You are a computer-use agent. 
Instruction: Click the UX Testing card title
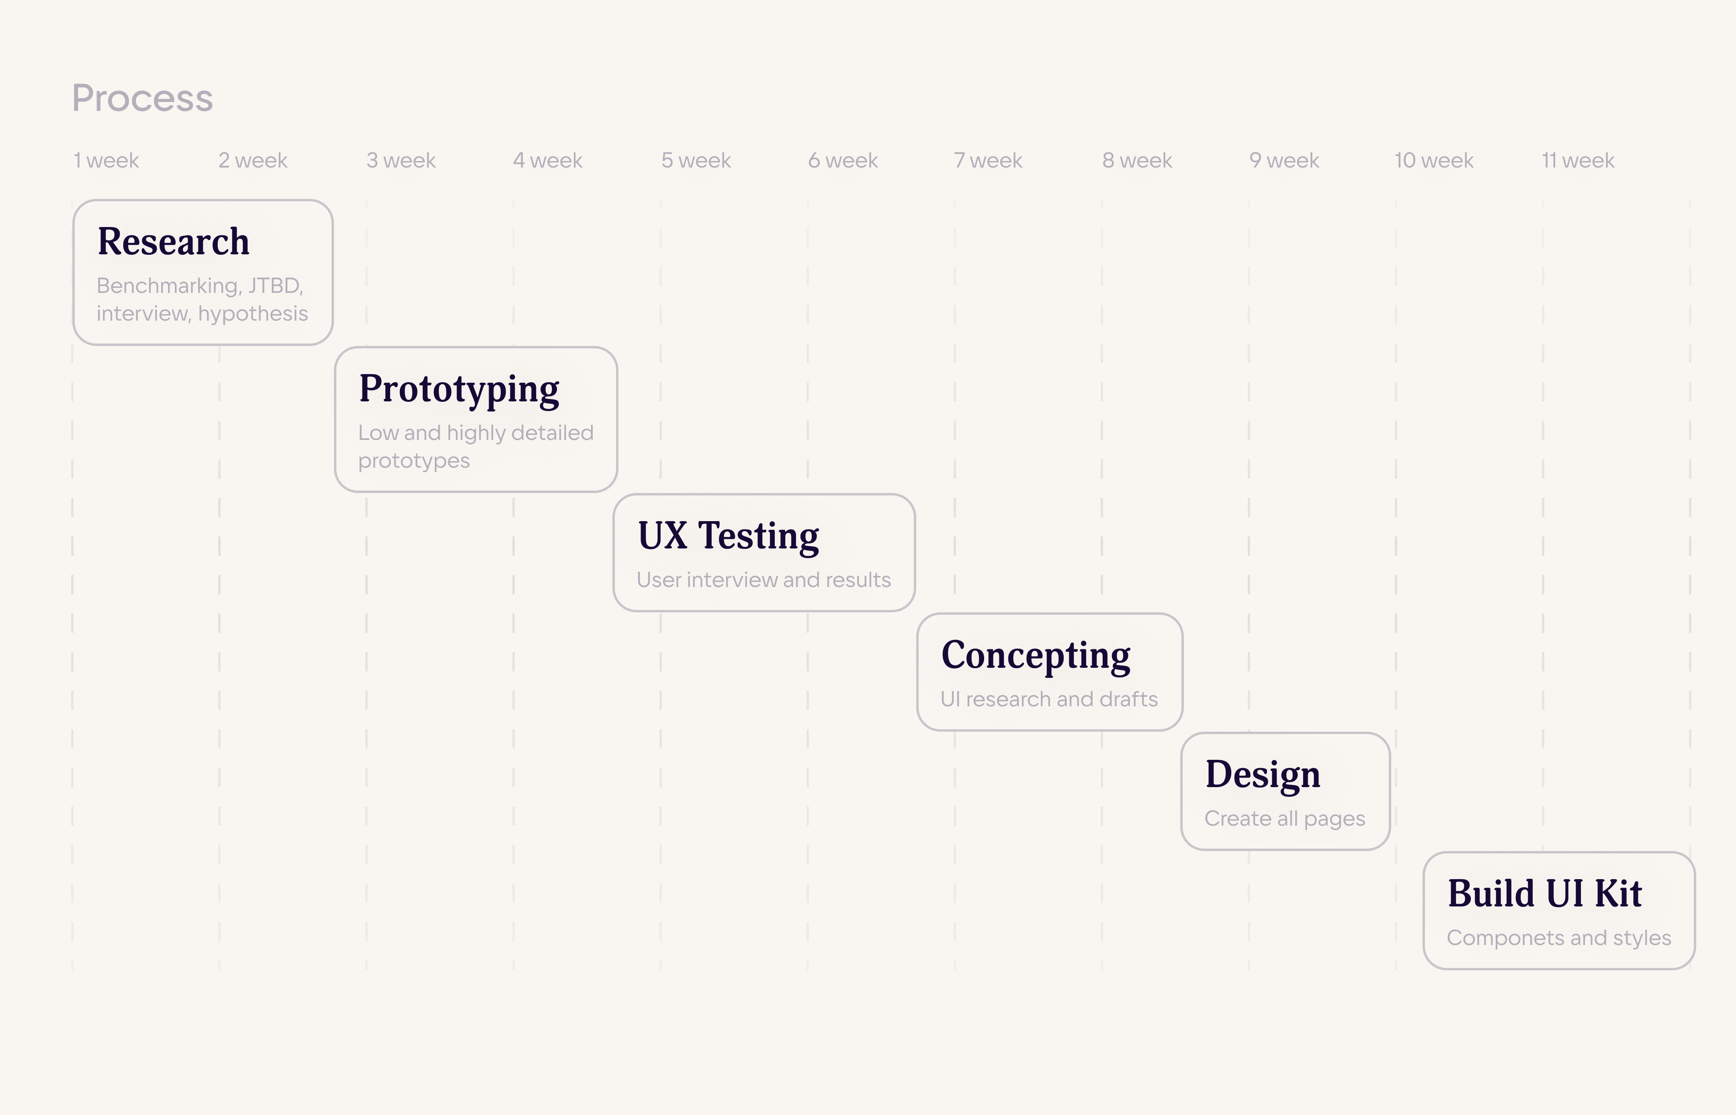728,536
